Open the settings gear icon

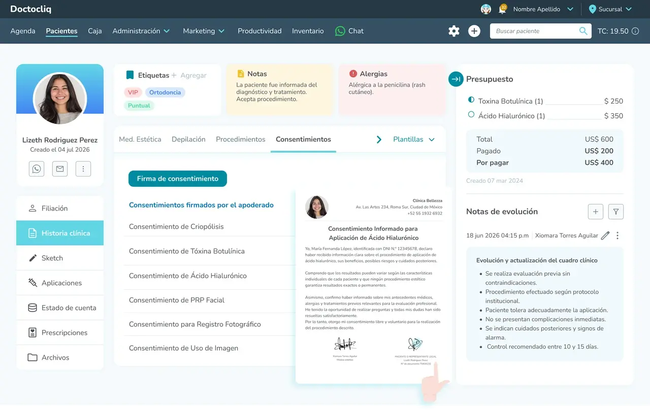454,31
